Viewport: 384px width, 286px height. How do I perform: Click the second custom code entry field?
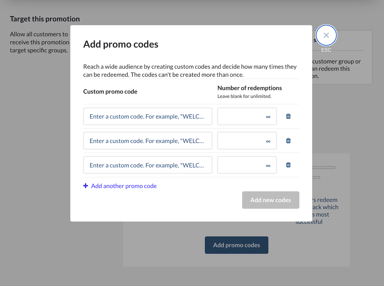pos(147,140)
